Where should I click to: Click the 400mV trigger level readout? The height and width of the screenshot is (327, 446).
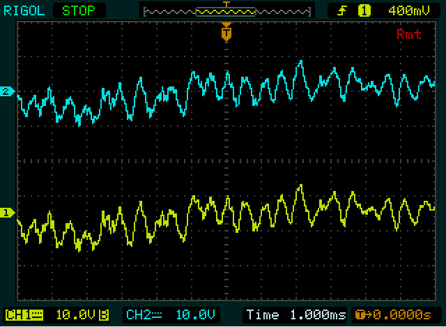(409, 11)
